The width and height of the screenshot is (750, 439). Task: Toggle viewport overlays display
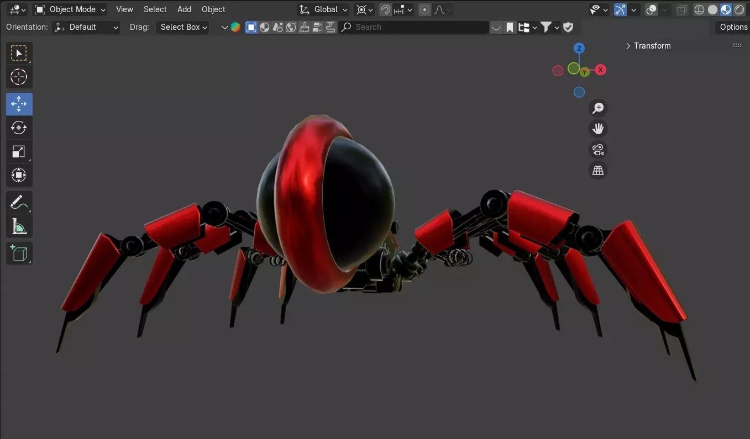(x=652, y=9)
